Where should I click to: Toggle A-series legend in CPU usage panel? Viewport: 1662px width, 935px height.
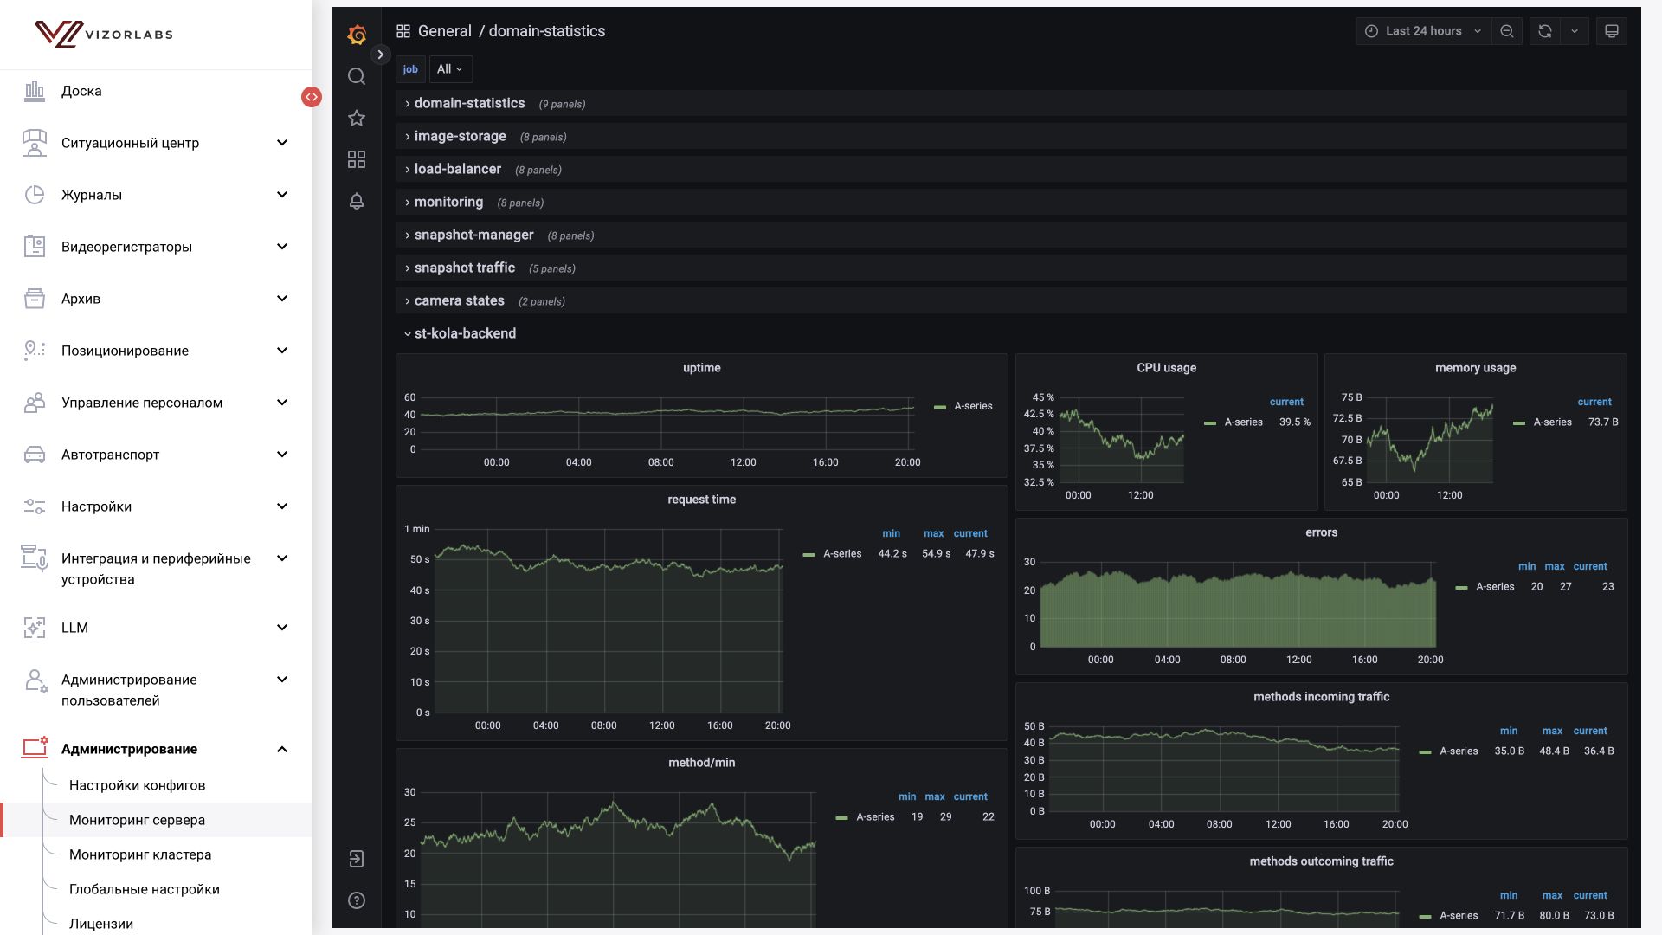click(1243, 422)
